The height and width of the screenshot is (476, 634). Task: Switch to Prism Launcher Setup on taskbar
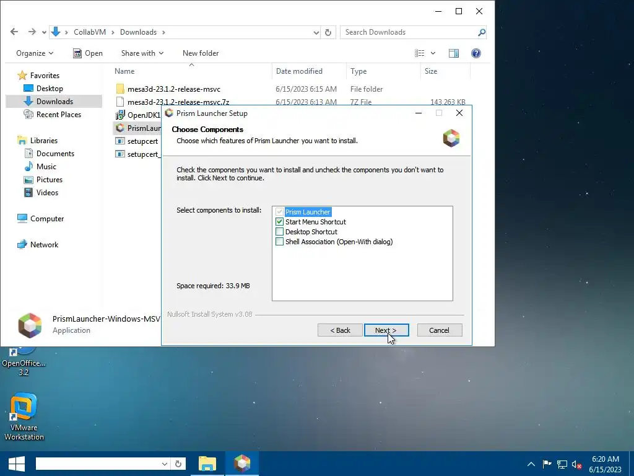pyautogui.click(x=242, y=464)
